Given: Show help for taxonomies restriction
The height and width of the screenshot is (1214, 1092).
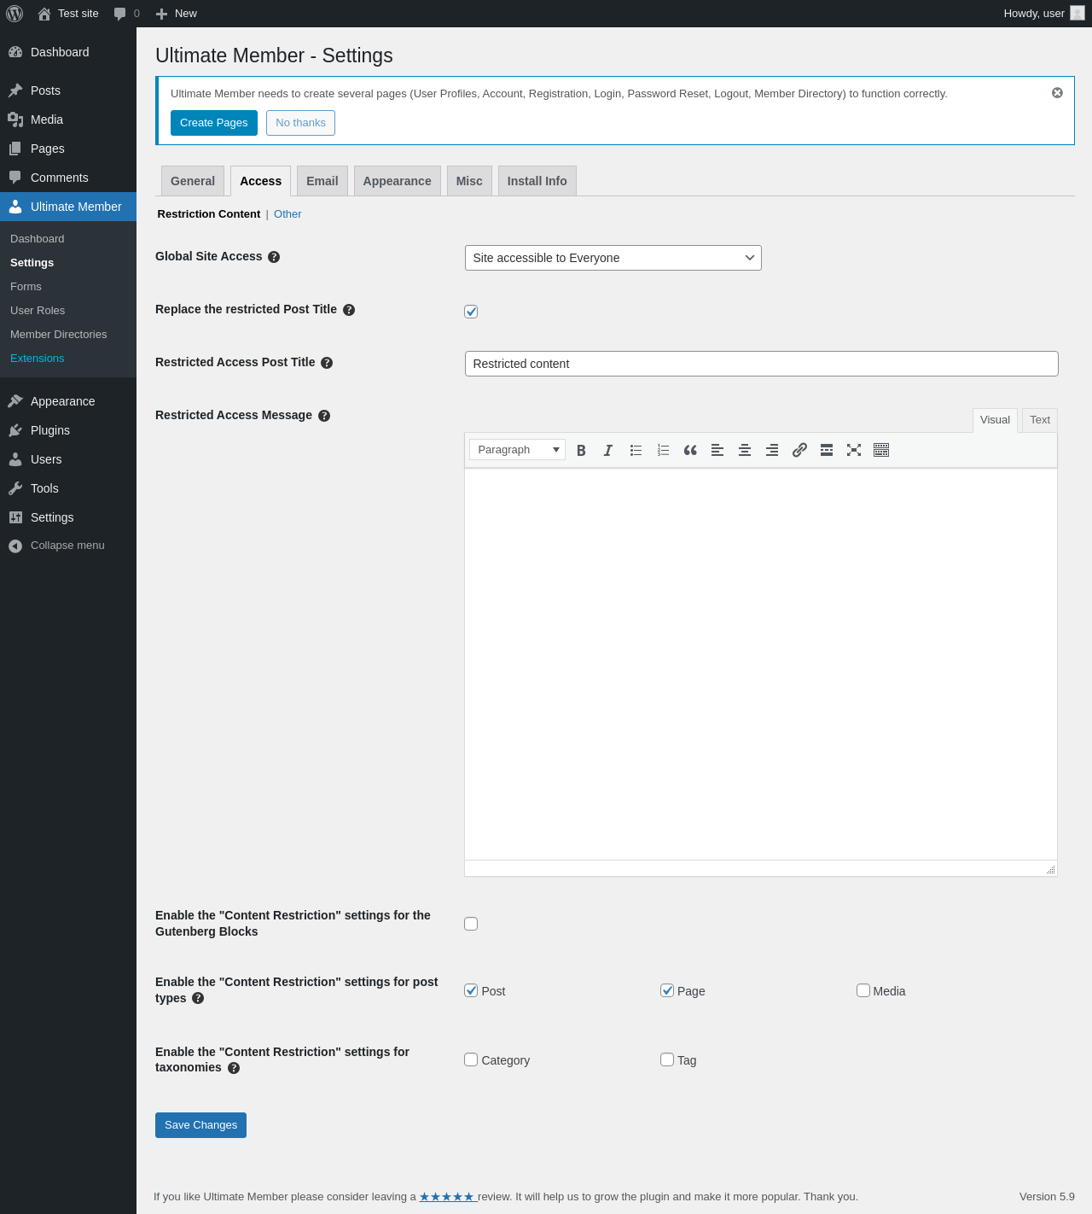Looking at the screenshot, I should pos(234,1068).
